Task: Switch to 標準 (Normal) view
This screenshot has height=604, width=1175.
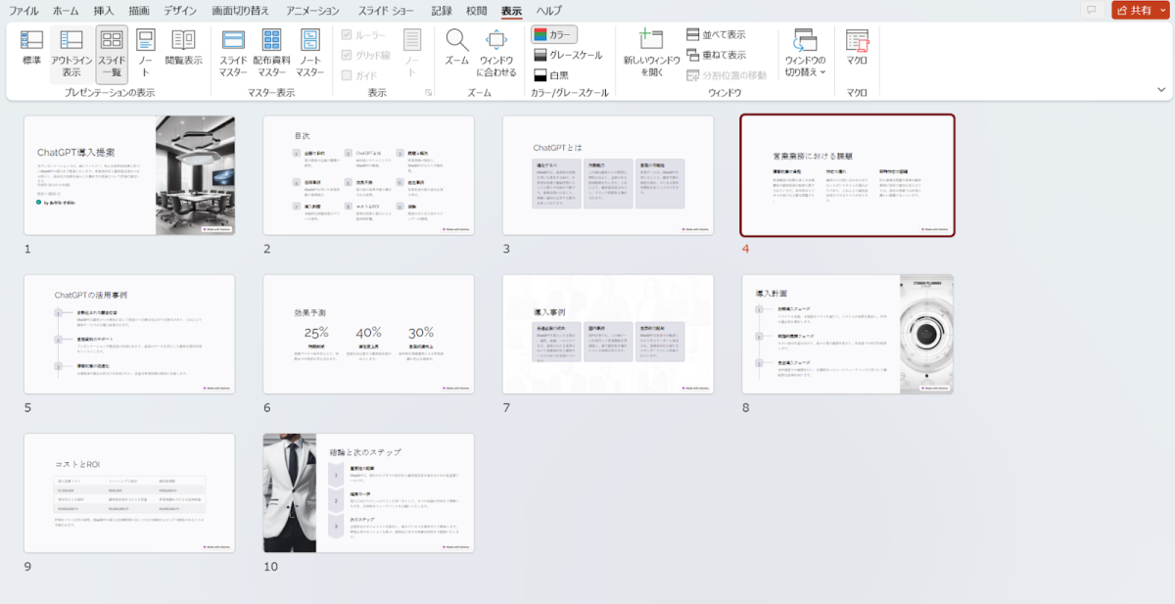Action: (x=32, y=51)
